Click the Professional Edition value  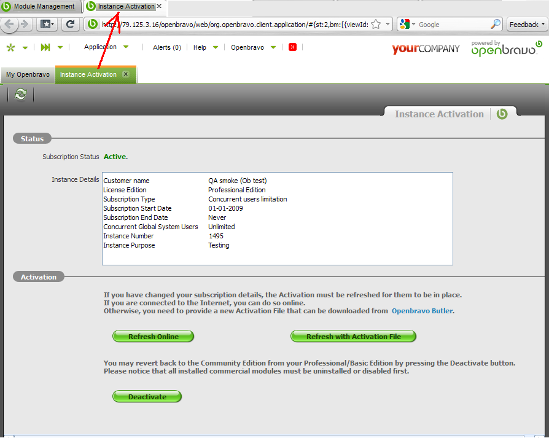236,190
